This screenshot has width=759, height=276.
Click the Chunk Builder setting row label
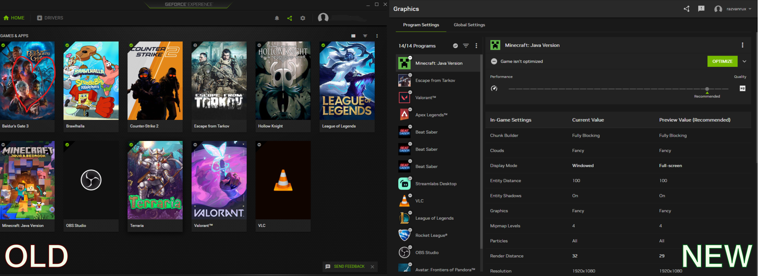click(x=504, y=135)
